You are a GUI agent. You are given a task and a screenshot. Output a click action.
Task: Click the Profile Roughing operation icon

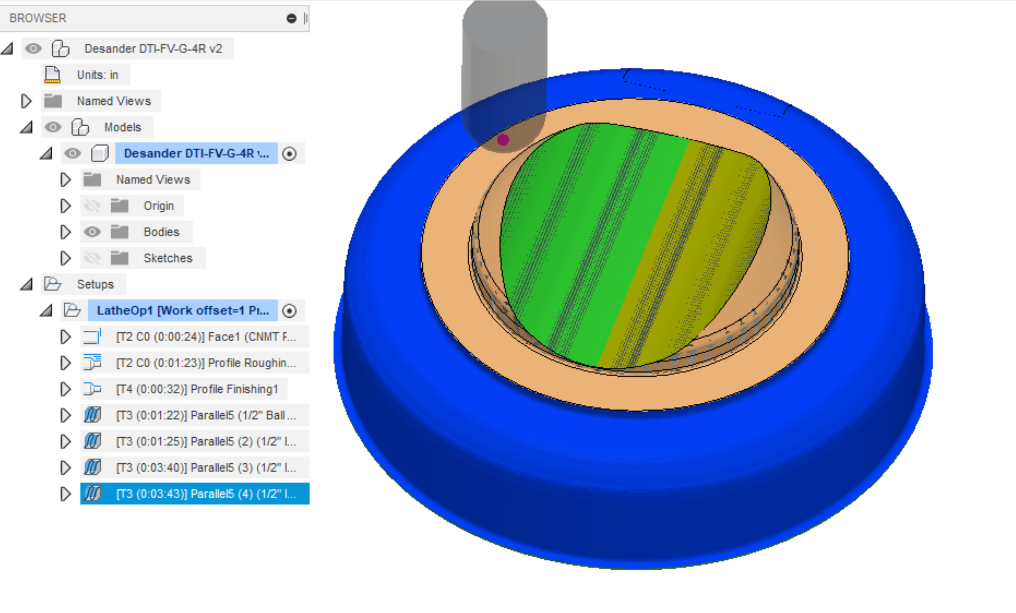[x=93, y=363]
